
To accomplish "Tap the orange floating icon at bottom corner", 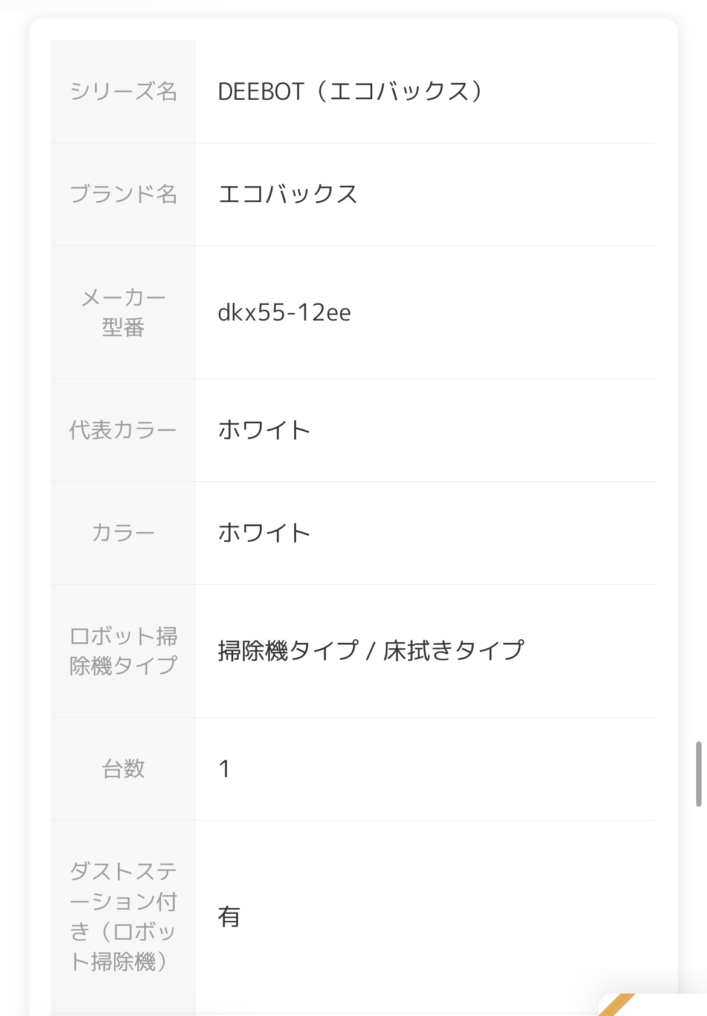I will (x=619, y=1006).
